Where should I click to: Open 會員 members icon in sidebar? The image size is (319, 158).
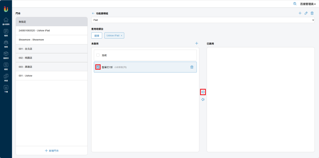[x=6, y=43]
